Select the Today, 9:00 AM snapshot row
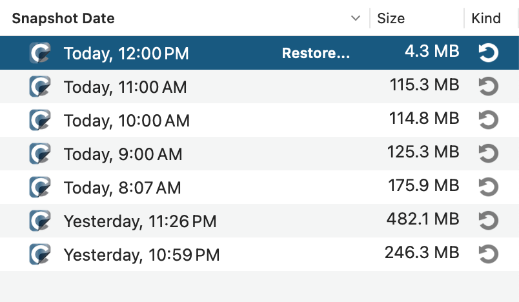The image size is (519, 302). [x=123, y=154]
